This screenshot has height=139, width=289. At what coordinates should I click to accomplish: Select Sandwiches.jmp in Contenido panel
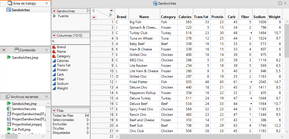(25, 58)
